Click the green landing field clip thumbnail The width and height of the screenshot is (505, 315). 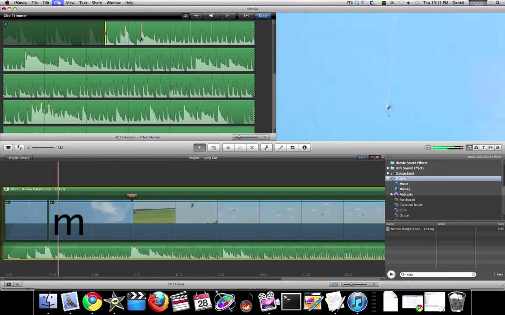tap(154, 220)
